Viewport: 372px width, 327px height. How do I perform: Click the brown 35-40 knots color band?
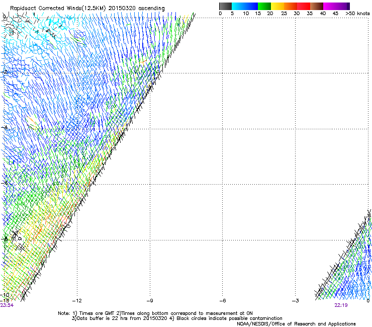click(317, 6)
